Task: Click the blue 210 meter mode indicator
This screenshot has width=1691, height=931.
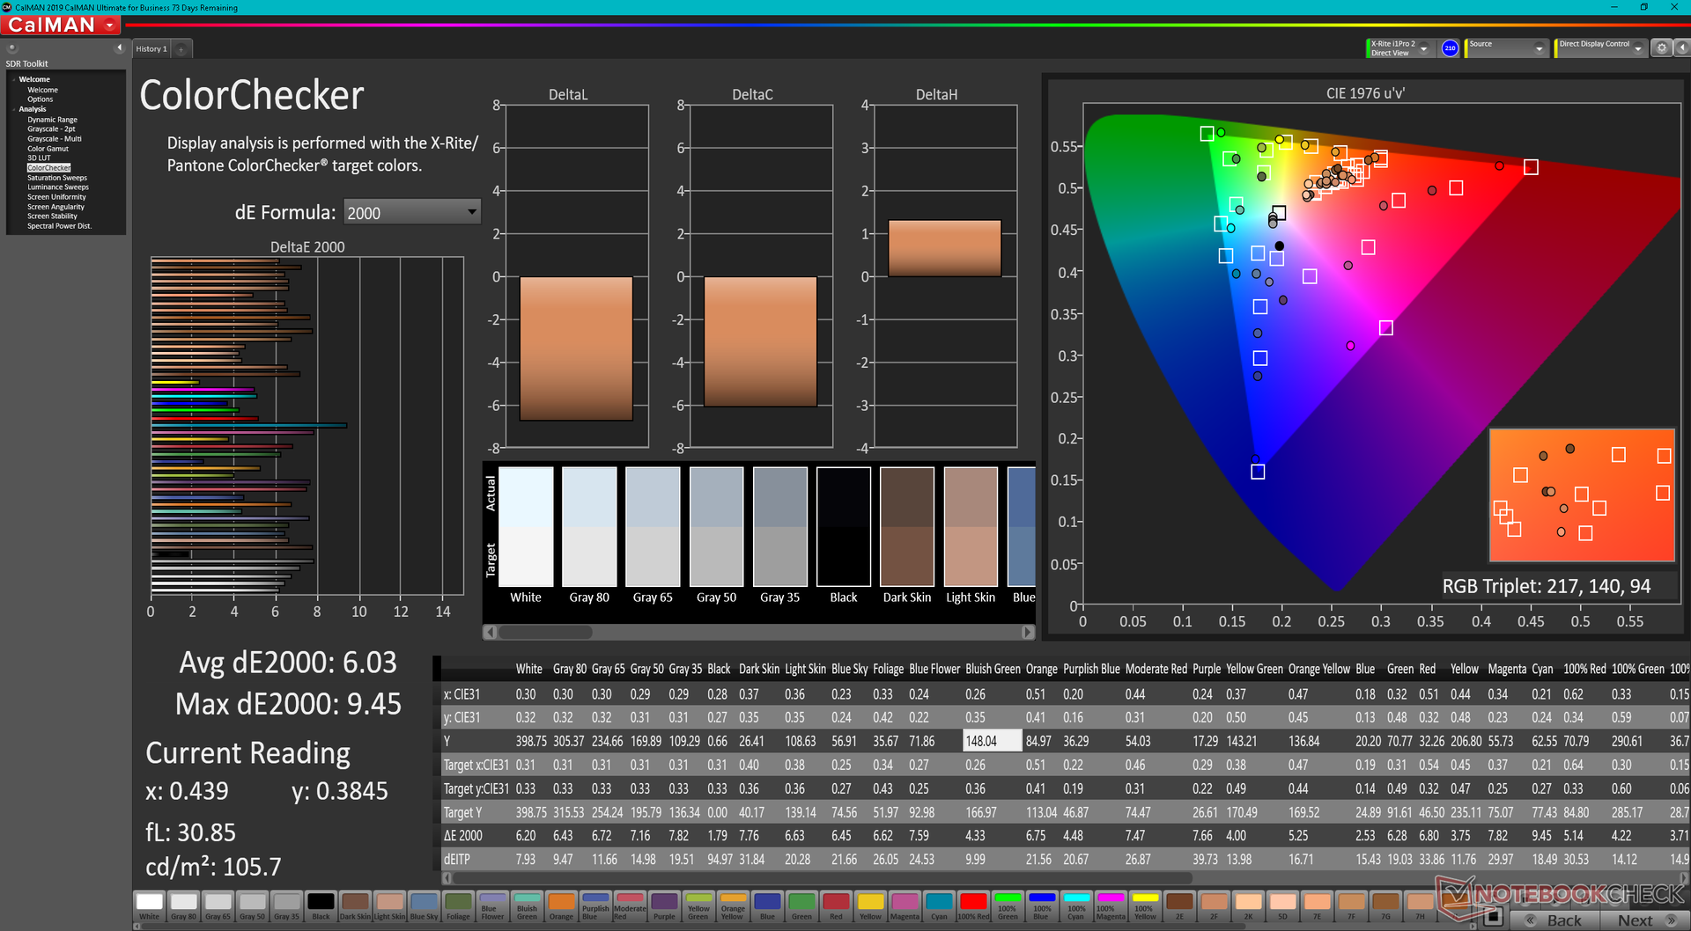Action: pos(1450,48)
